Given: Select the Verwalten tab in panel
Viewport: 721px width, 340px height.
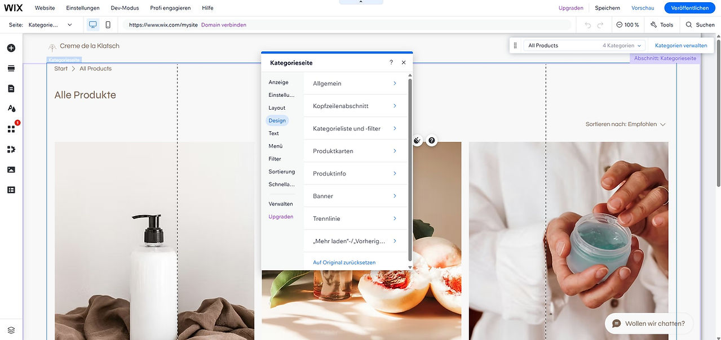Looking at the screenshot, I should (281, 204).
